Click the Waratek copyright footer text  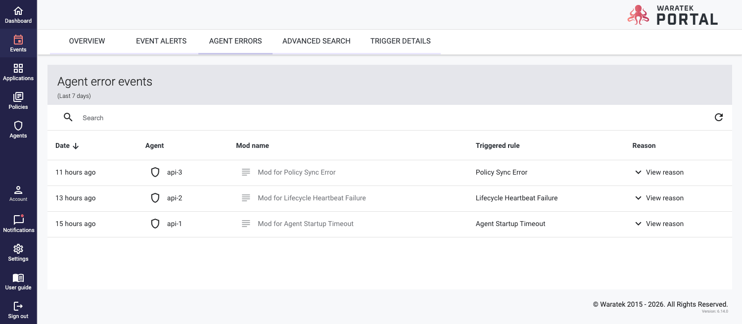[660, 304]
